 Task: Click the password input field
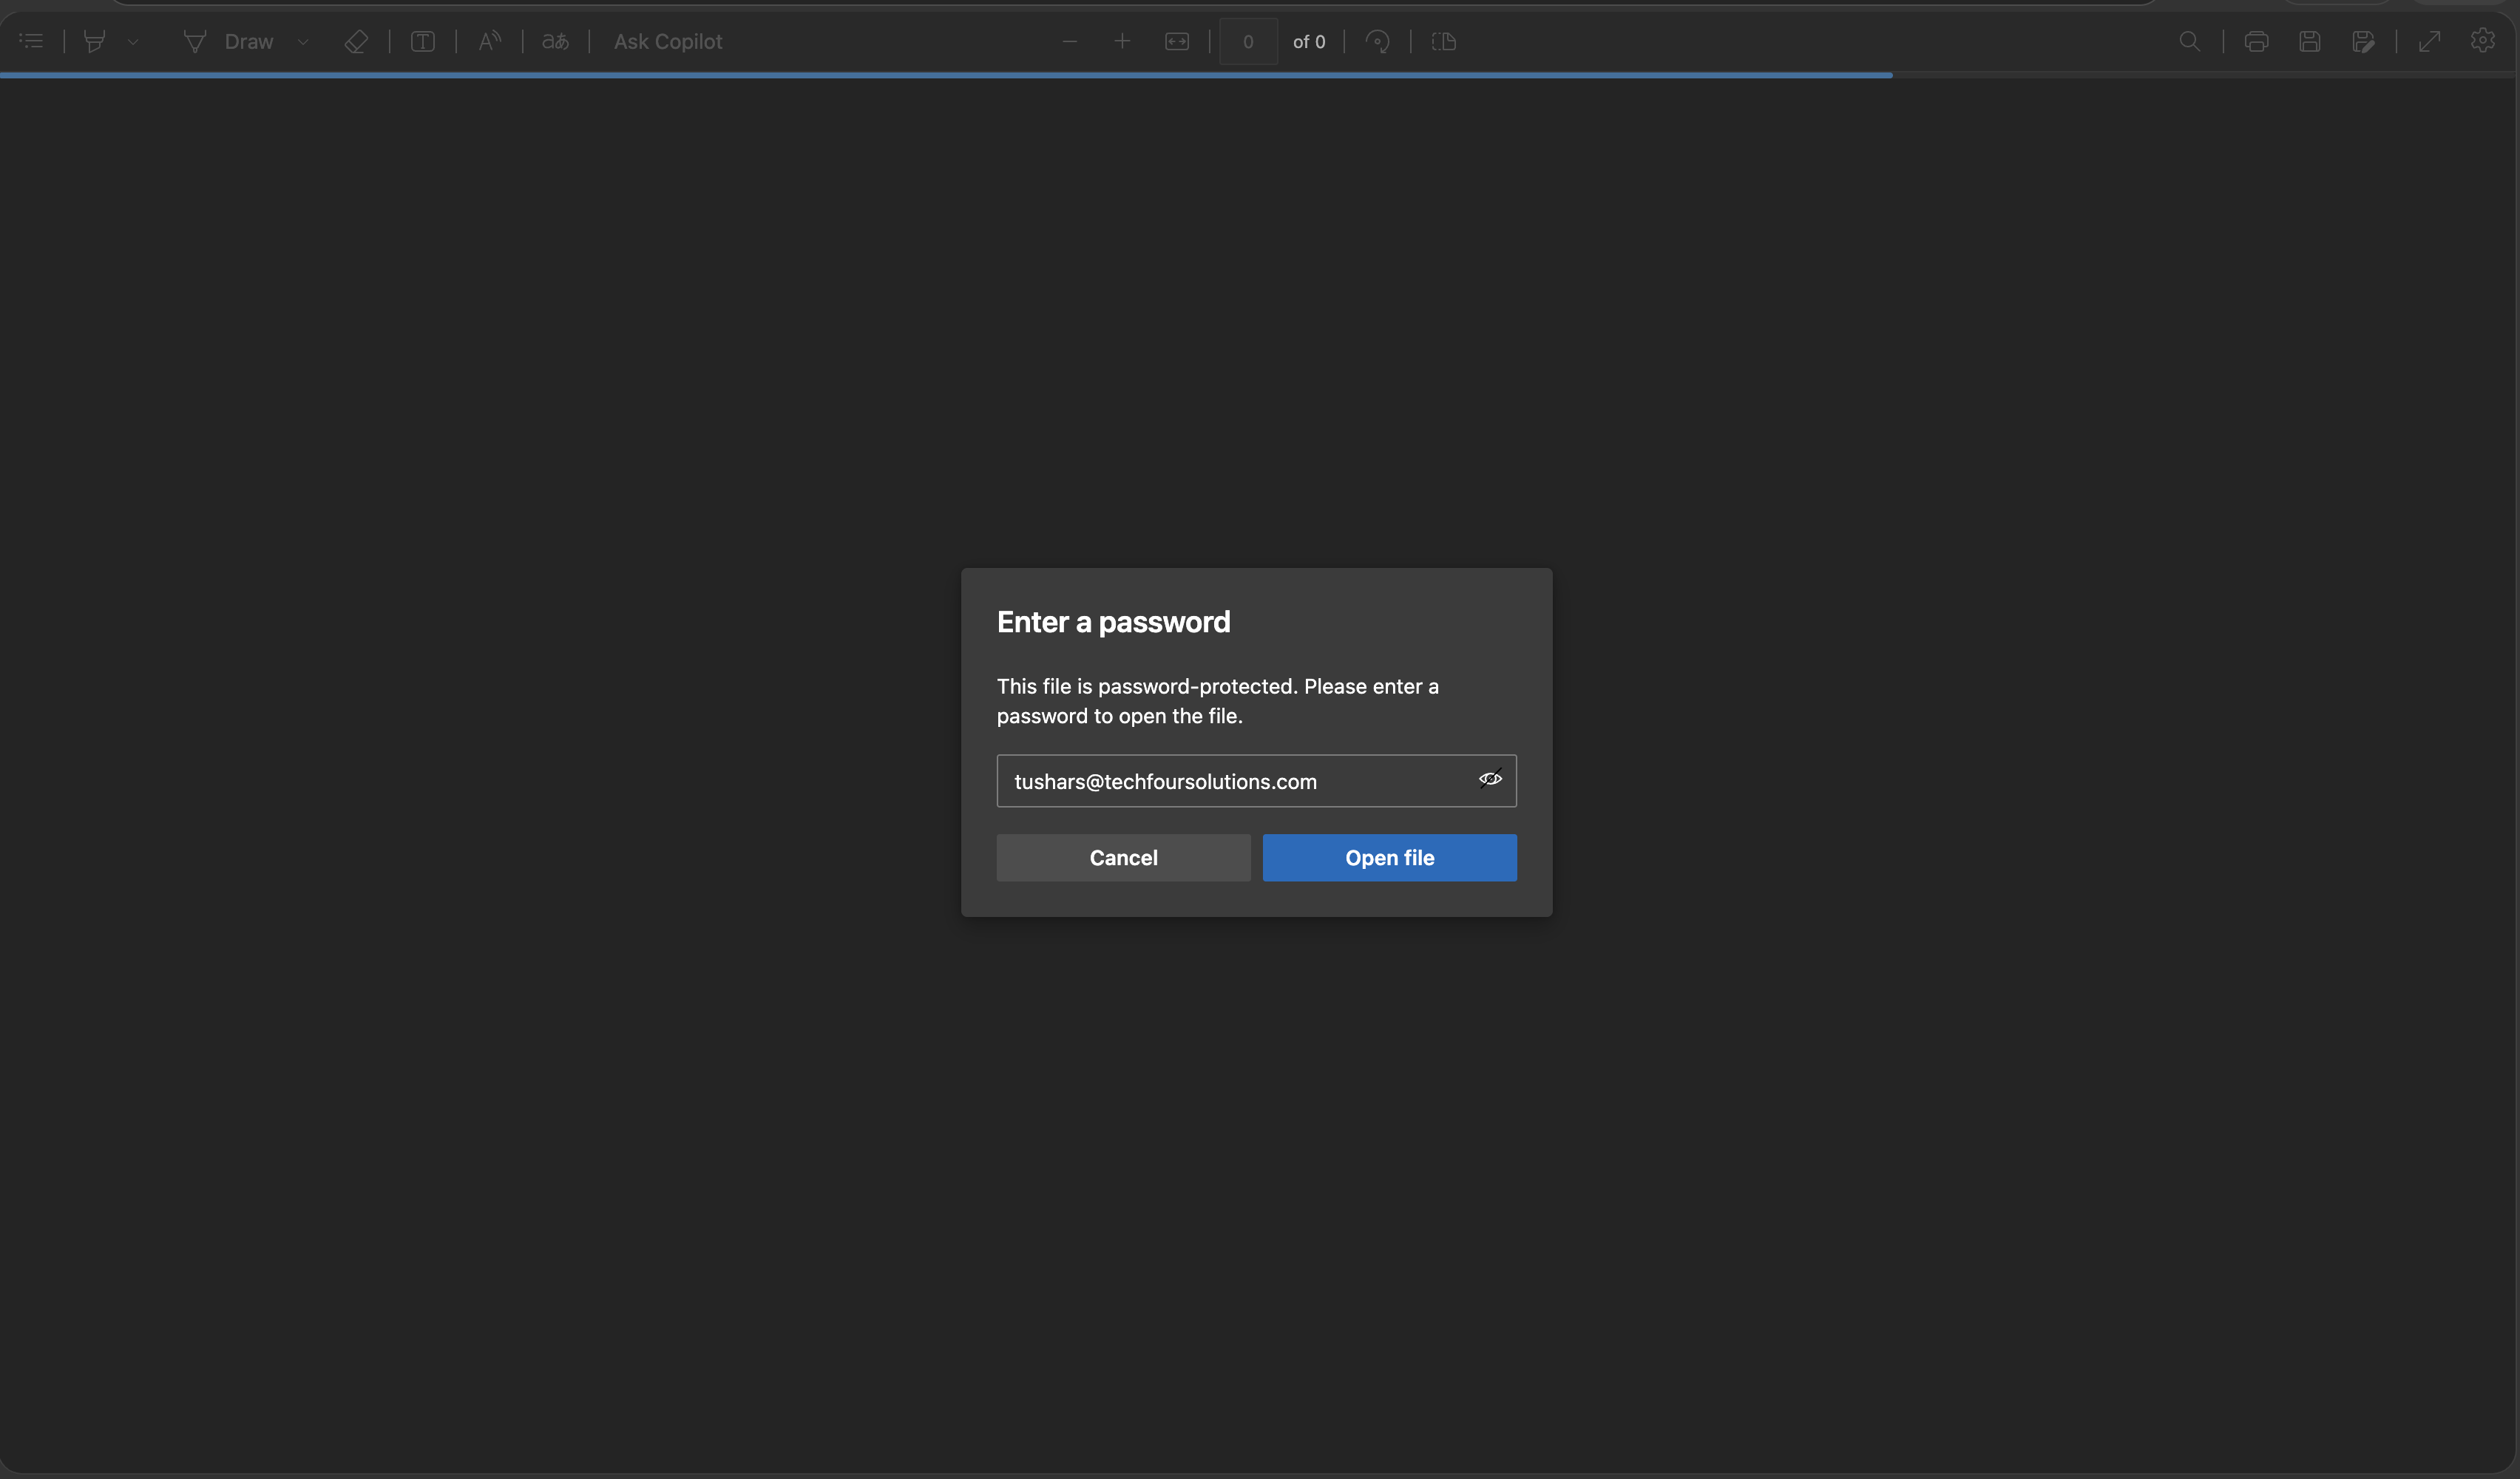click(1256, 781)
